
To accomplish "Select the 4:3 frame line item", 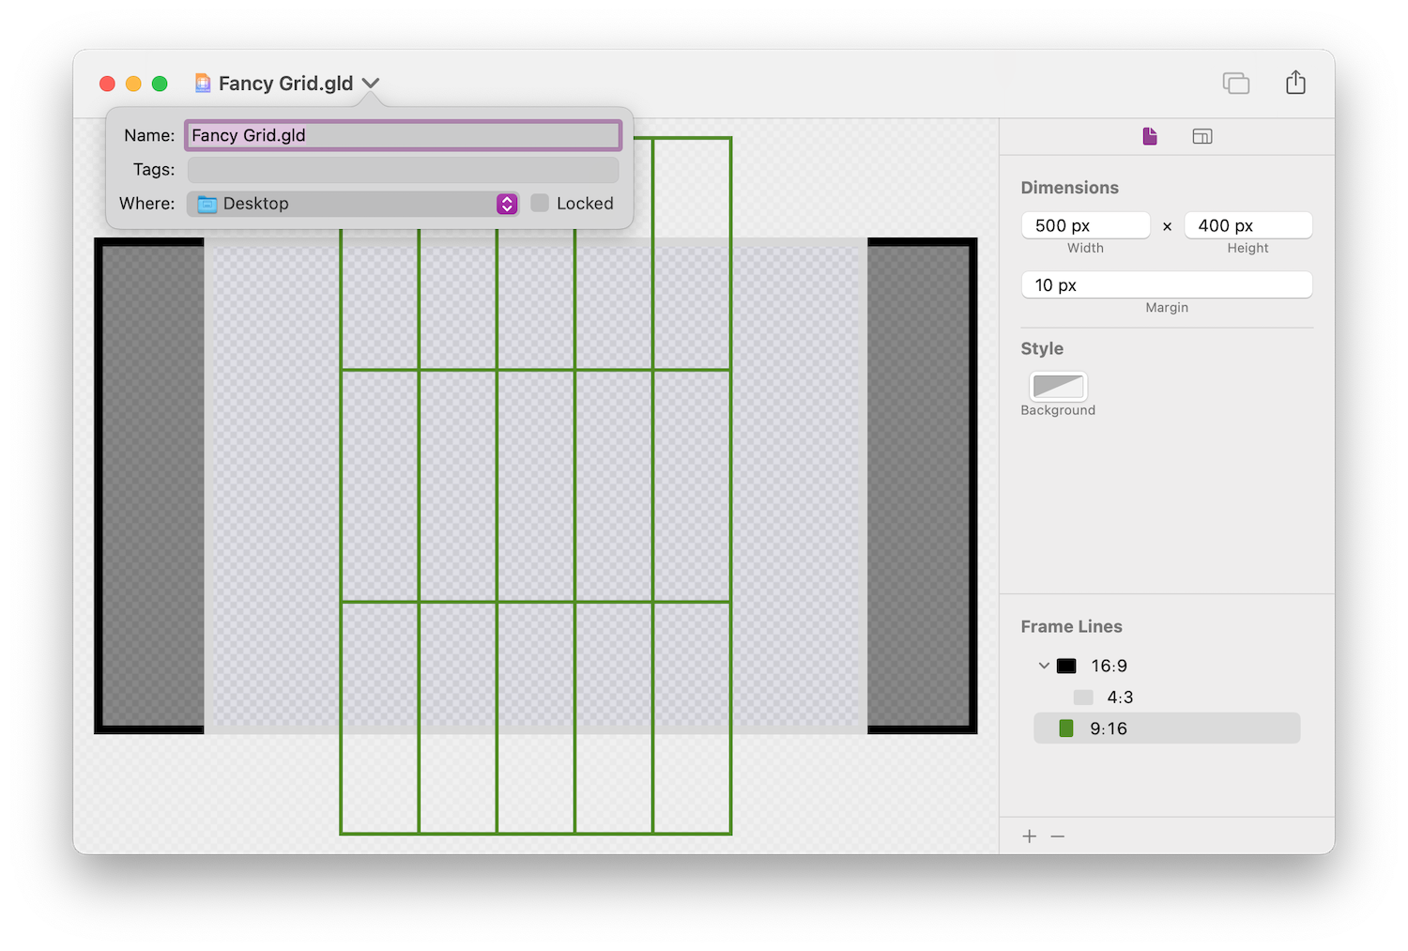I will (x=1119, y=698).
